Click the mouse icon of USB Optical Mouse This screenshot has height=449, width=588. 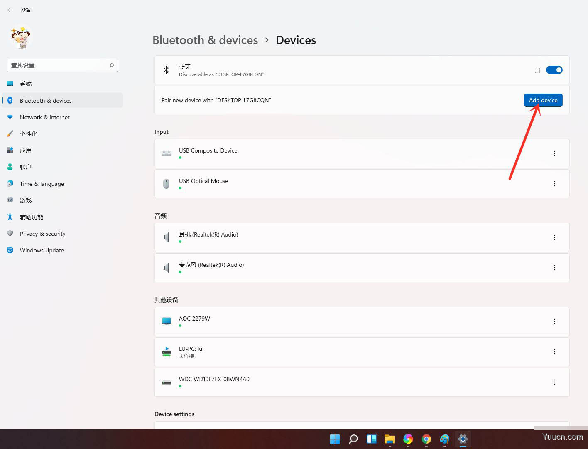pos(167,184)
